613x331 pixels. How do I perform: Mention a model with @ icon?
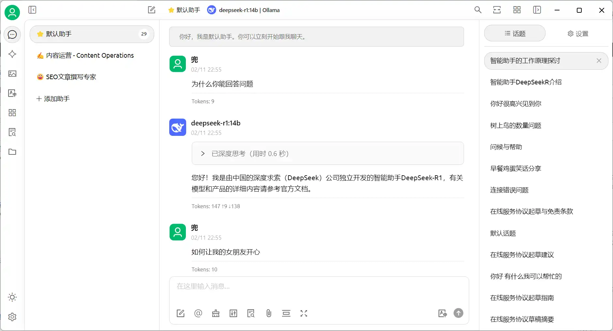[x=198, y=313]
